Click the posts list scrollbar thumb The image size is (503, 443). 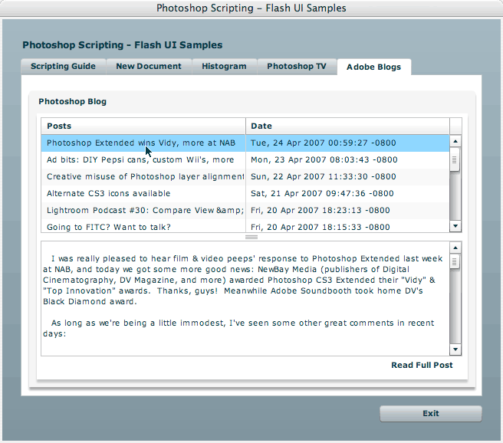[455, 159]
